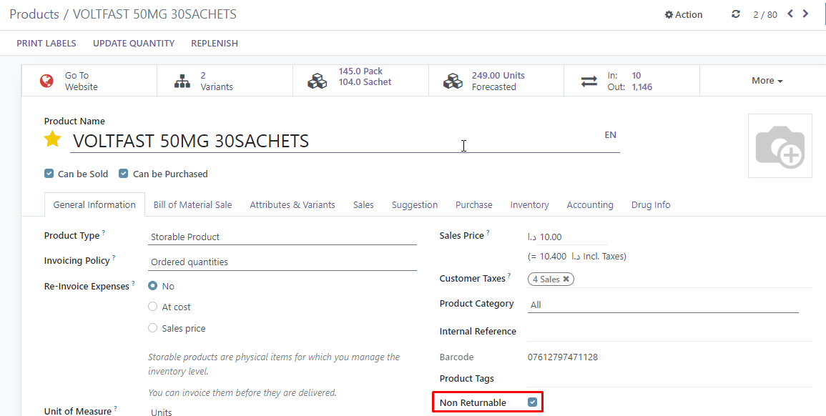Image resolution: width=826 pixels, height=416 pixels.
Task: Open the Customer Taxes tag field
Action: 669,279
